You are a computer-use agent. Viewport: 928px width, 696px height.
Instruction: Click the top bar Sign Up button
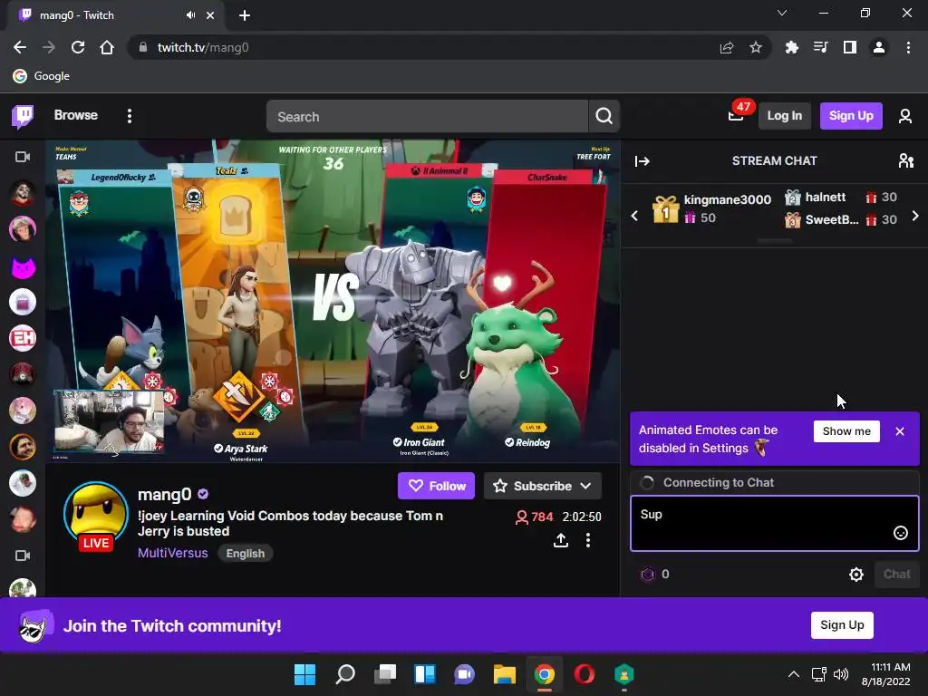coord(850,116)
